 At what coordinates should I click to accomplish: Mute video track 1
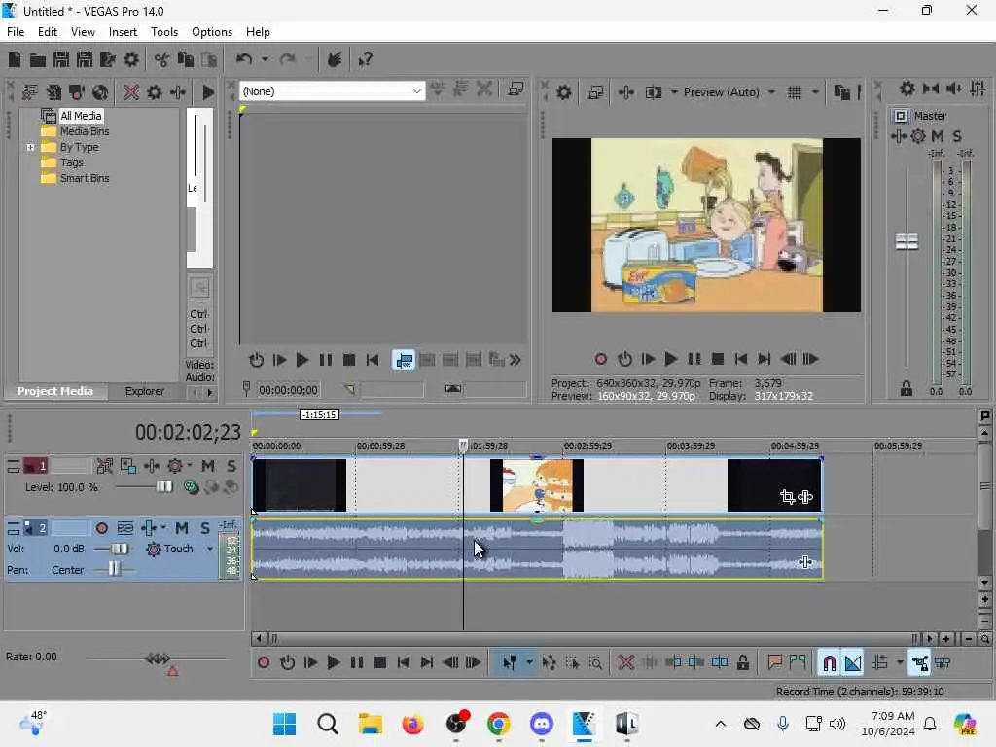(x=208, y=466)
